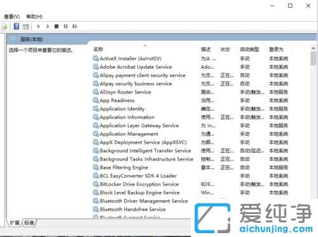Select Alipay security business service
The image size is (318, 237).
(x=135, y=83)
